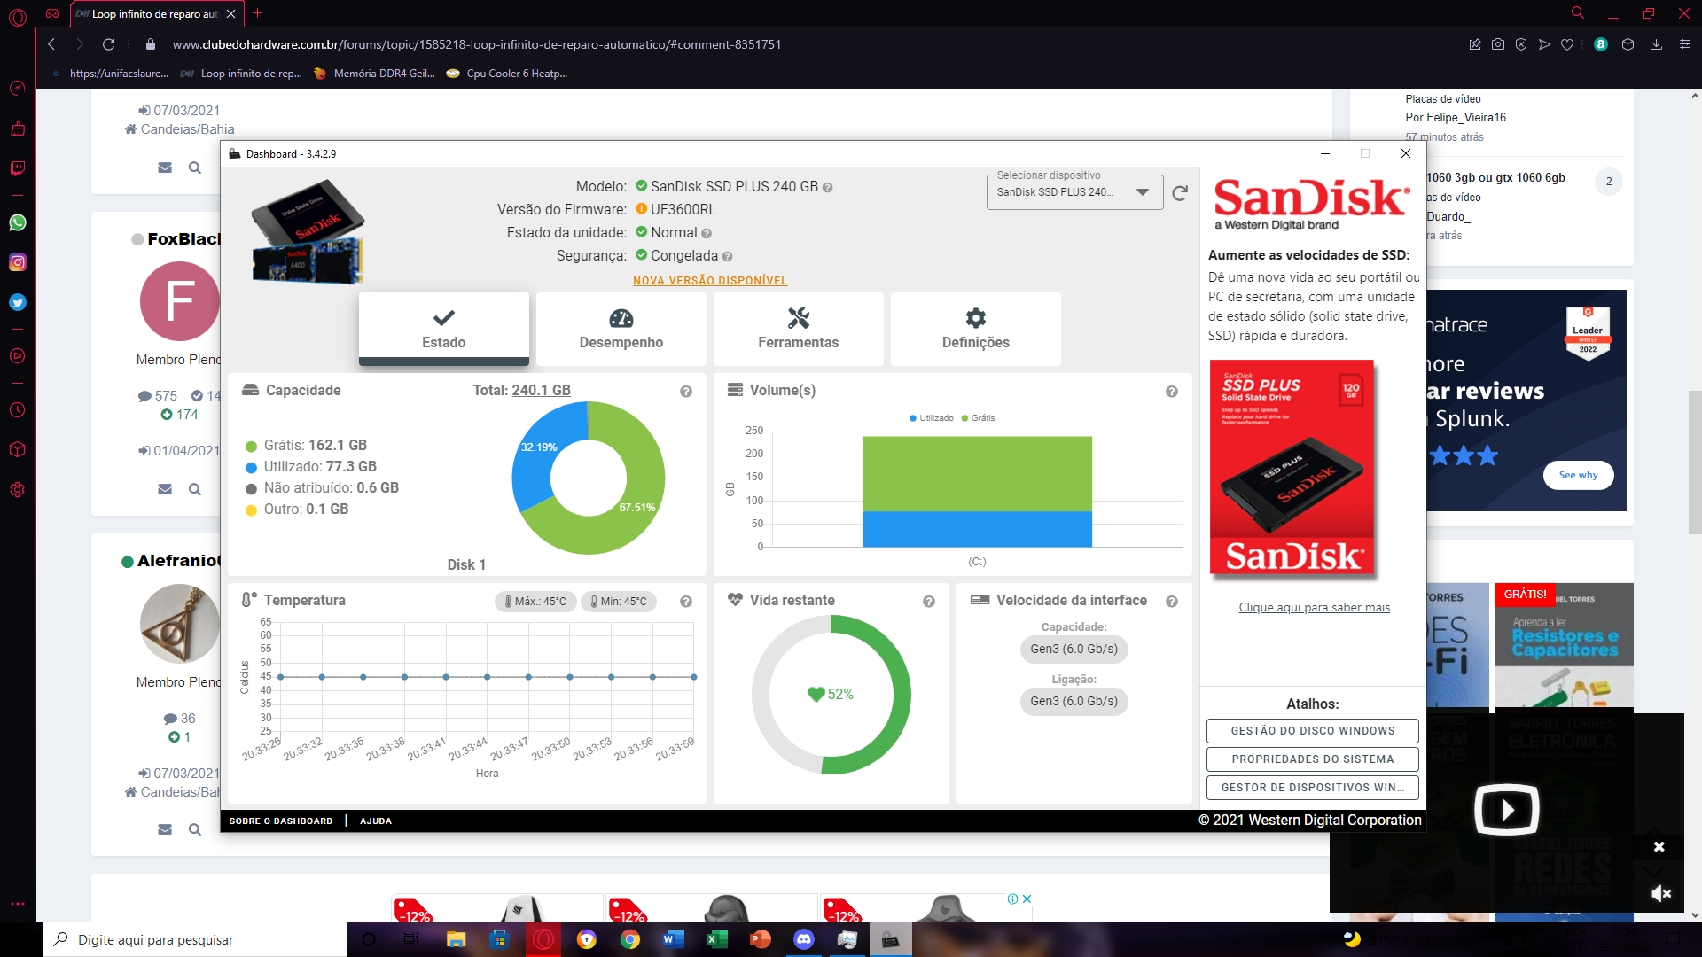The width and height of the screenshot is (1702, 957).
Task: Open Discord from the taskbar
Action: pyautogui.click(x=804, y=939)
